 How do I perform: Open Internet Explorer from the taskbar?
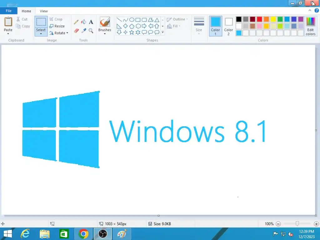[x=25, y=234]
